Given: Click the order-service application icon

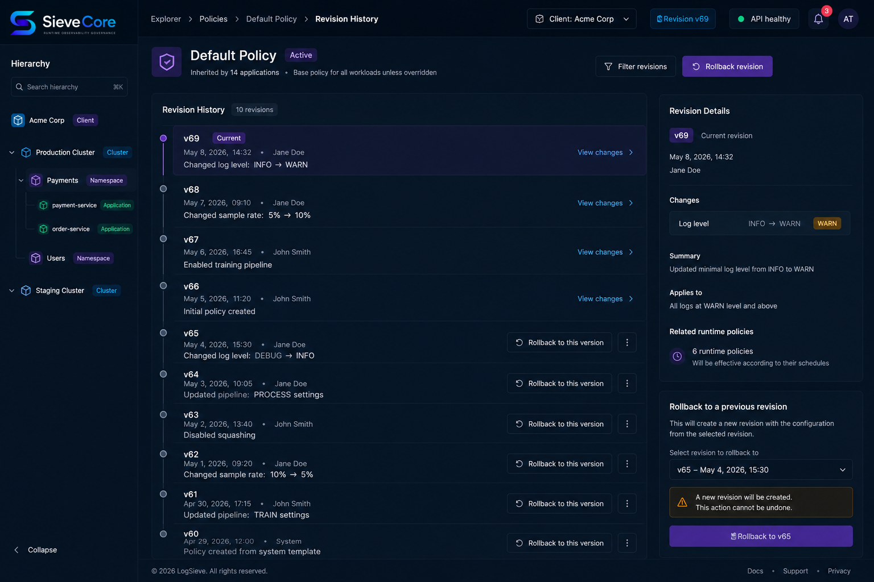Looking at the screenshot, I should [x=43, y=229].
